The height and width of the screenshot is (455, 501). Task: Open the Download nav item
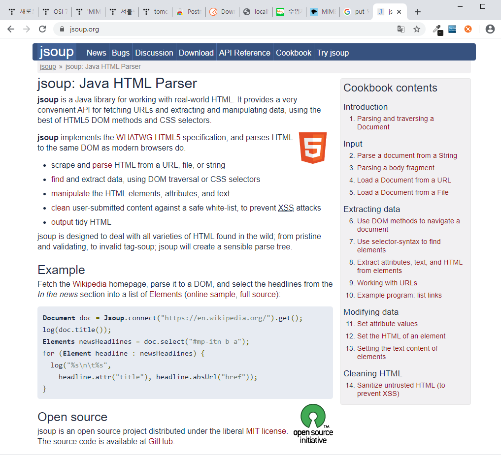pos(196,53)
